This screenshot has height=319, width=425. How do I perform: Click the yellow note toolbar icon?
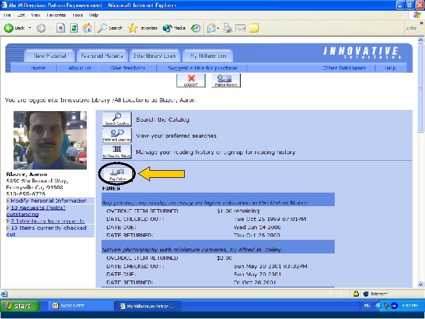pos(254,28)
